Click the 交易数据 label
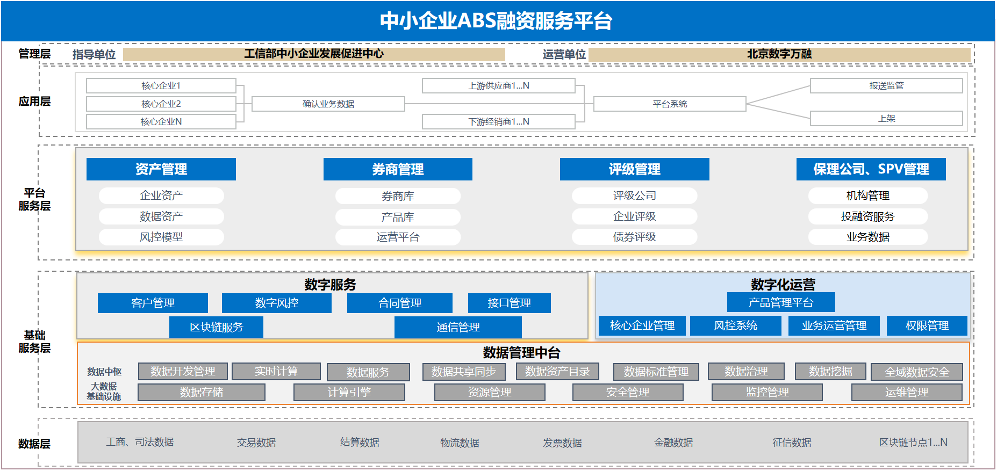The height and width of the screenshot is (471, 997). 256,443
